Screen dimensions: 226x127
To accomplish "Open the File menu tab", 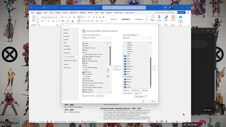I will point(32,12).
